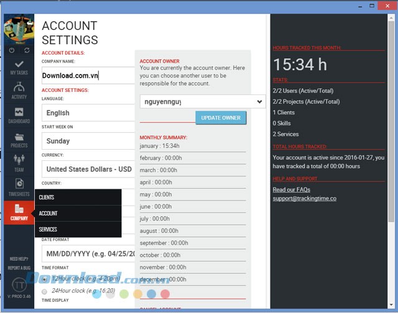This screenshot has width=398, height=313.
Task: Open the Read our FAQs link
Action: (x=291, y=189)
